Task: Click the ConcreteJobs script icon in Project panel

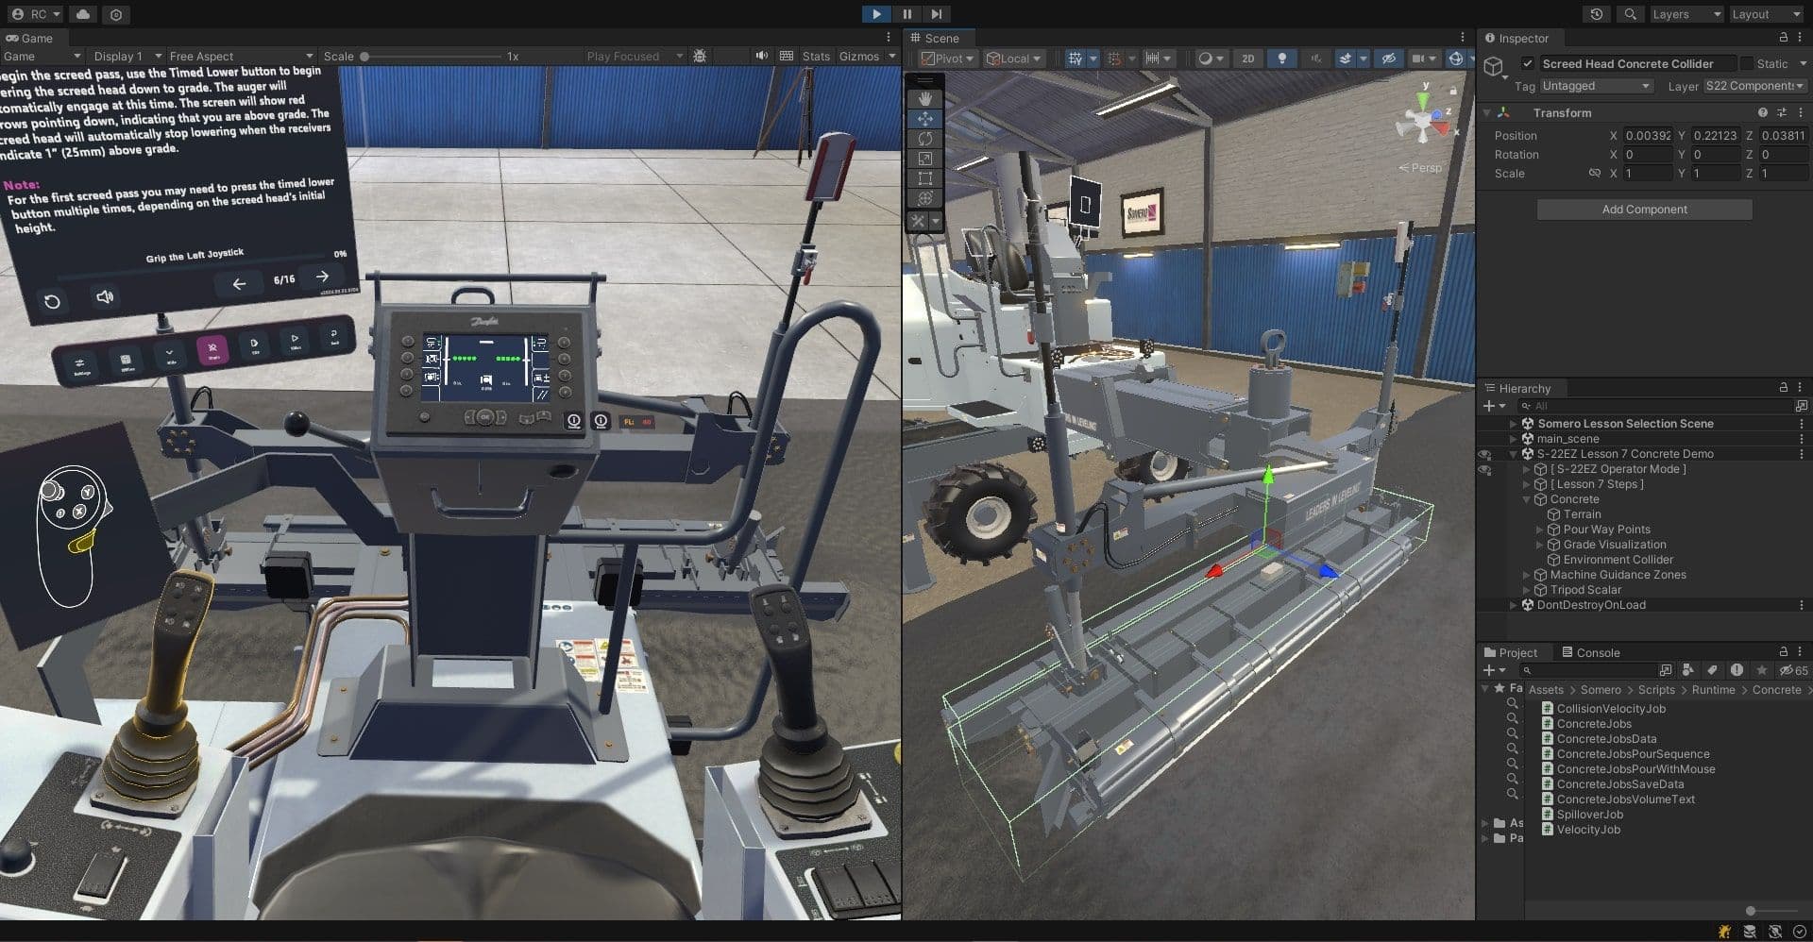Action: pyautogui.click(x=1548, y=723)
